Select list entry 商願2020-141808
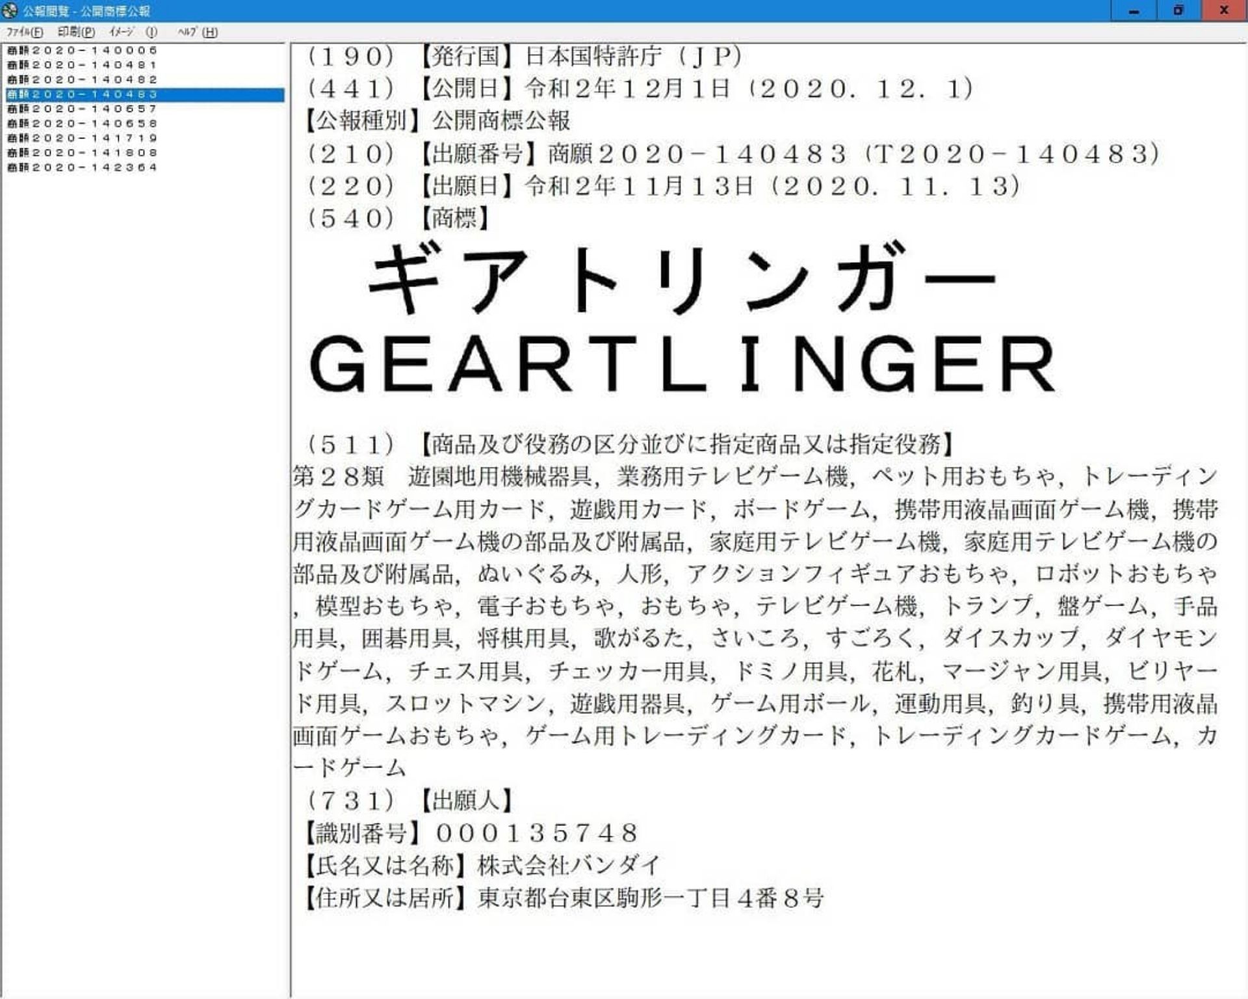Image resolution: width=1248 pixels, height=999 pixels. (82, 153)
